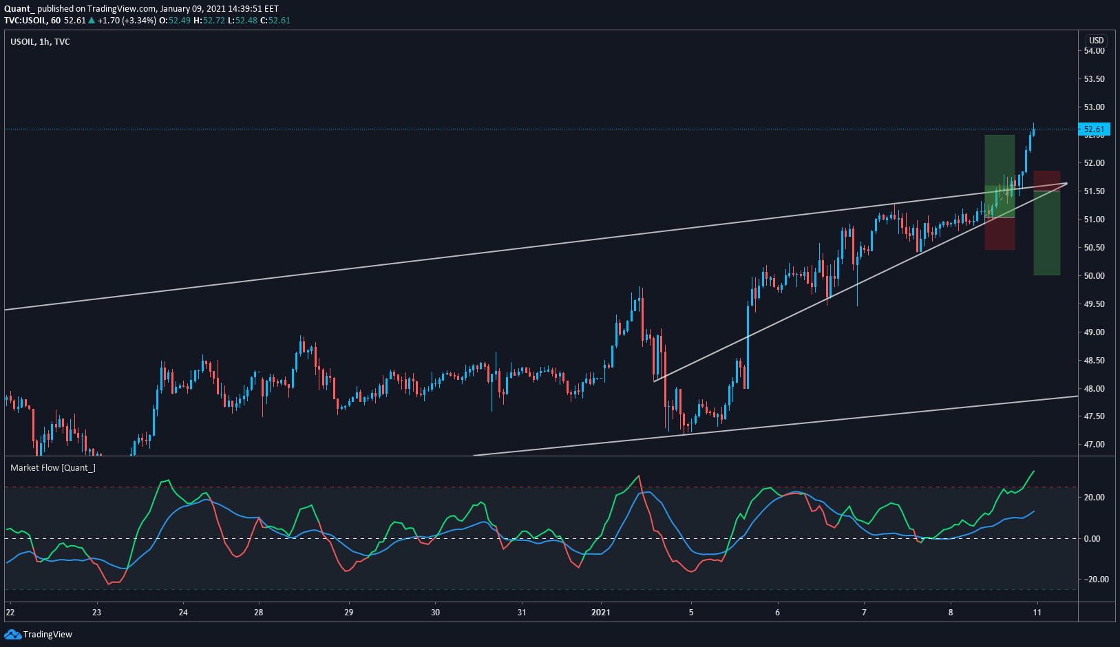Click the 53.00 price axis label
1120x647 pixels.
[x=1095, y=107]
